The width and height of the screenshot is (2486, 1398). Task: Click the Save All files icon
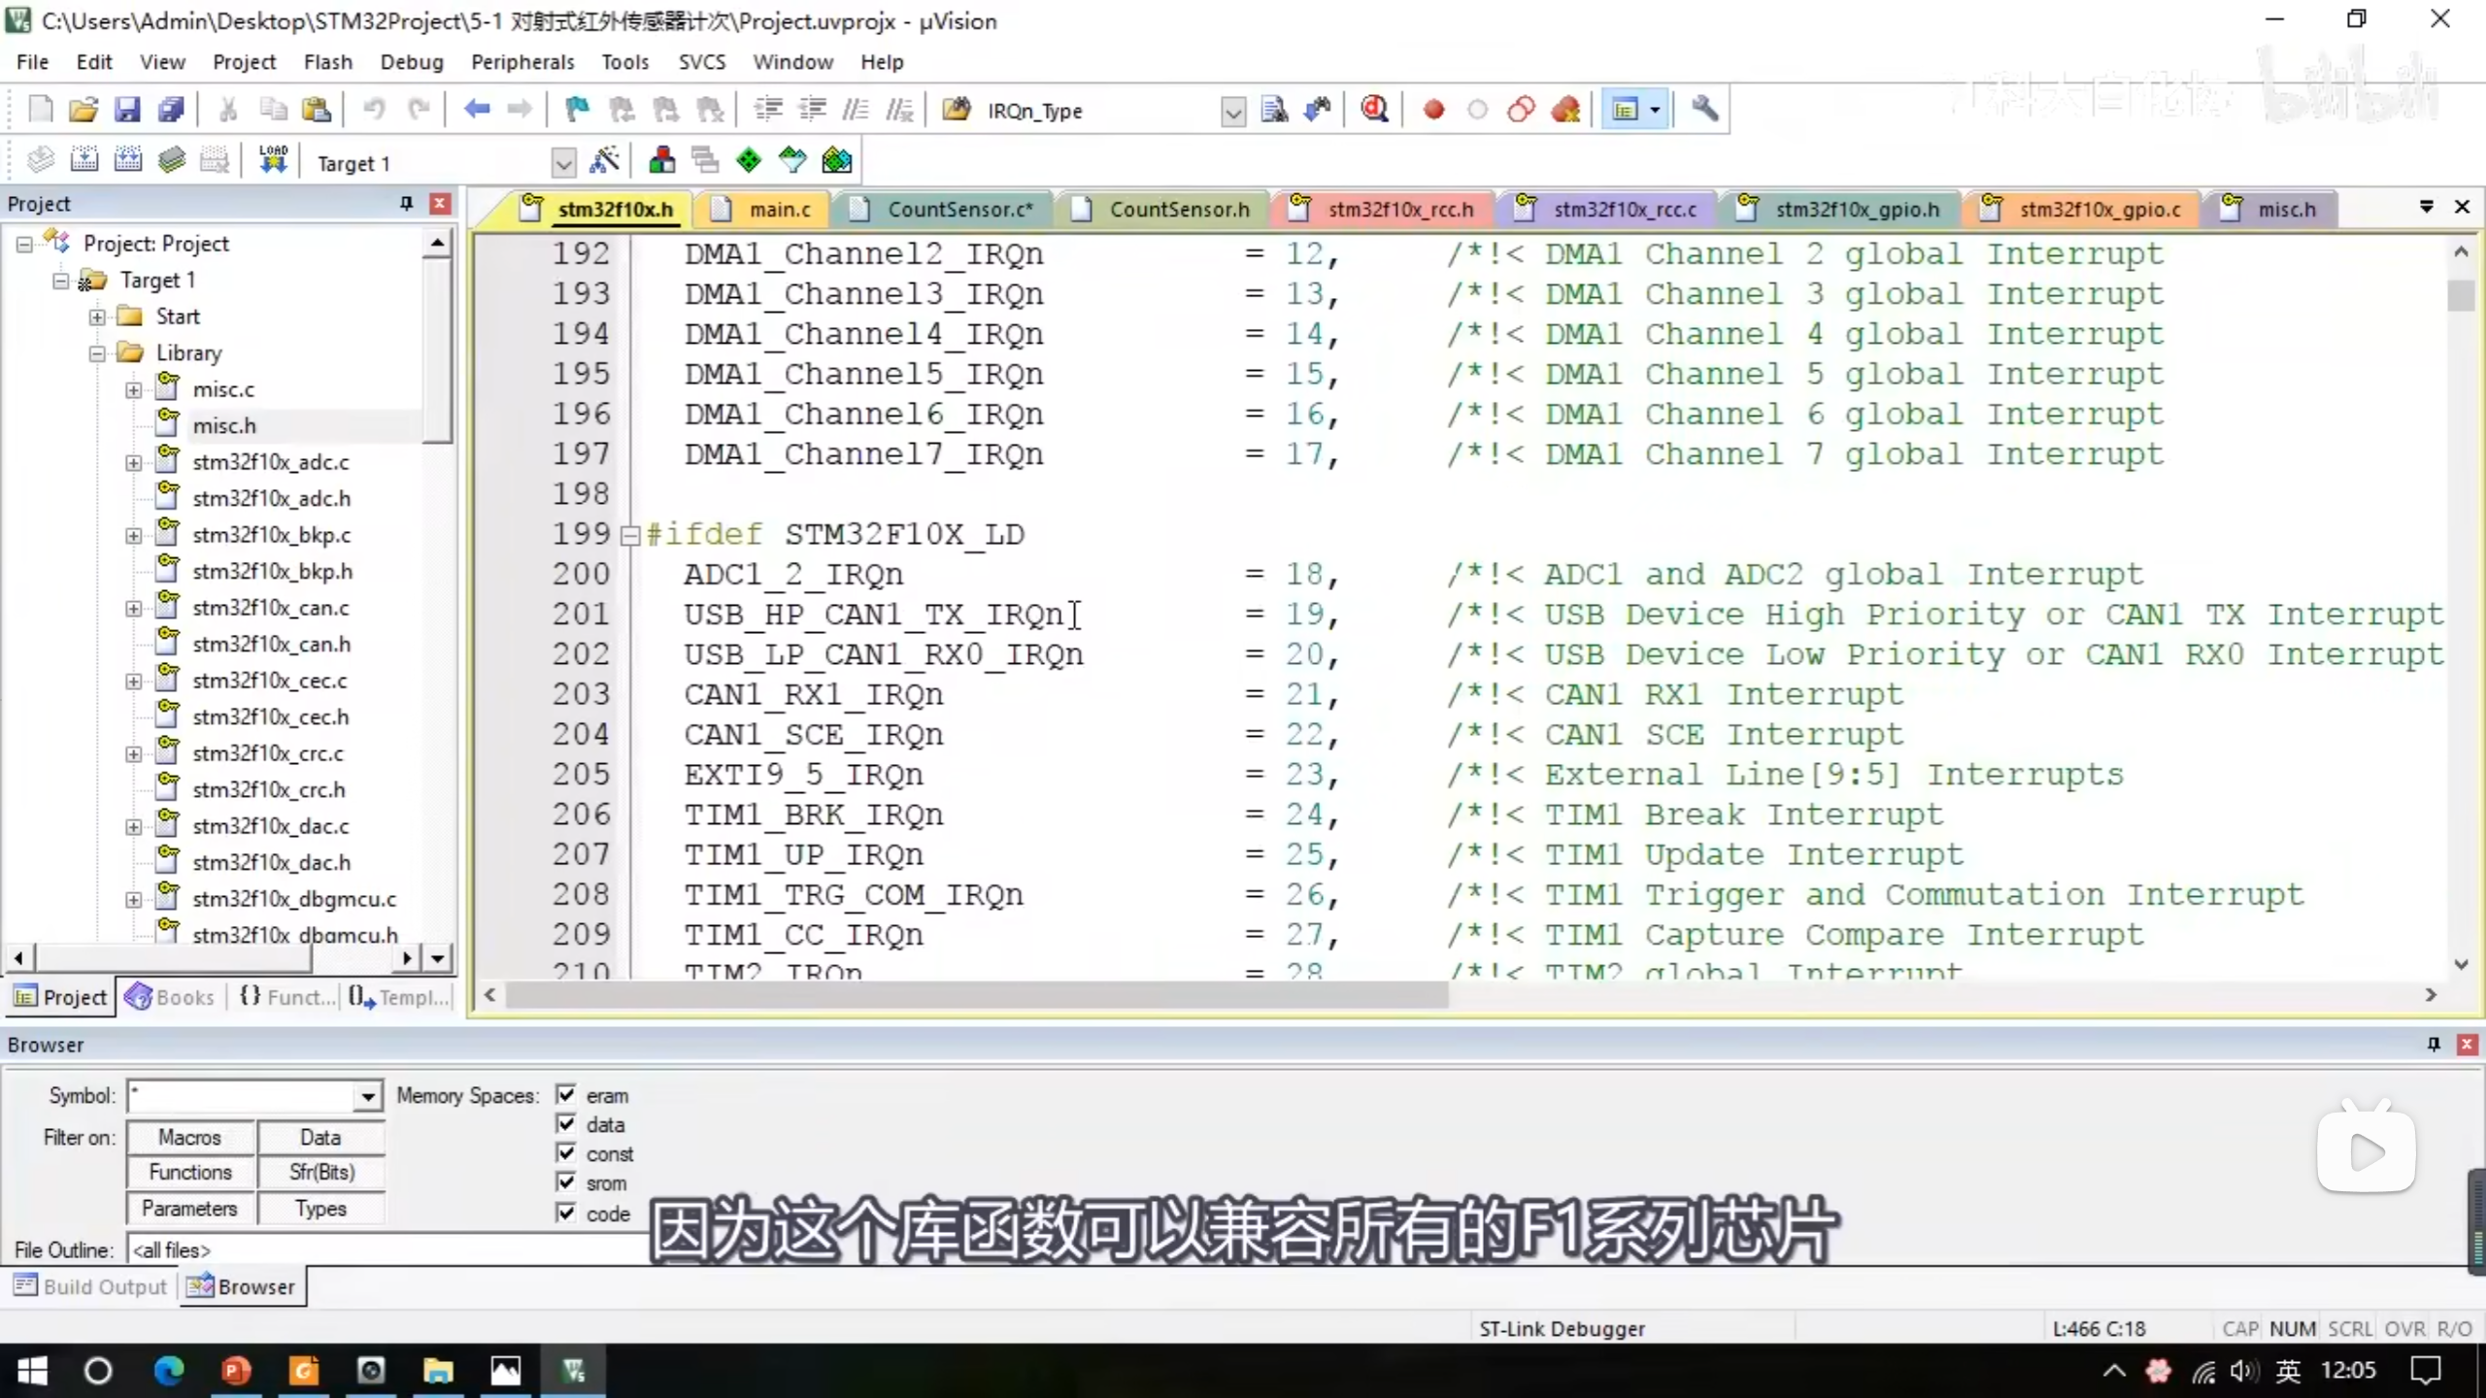pyautogui.click(x=171, y=110)
